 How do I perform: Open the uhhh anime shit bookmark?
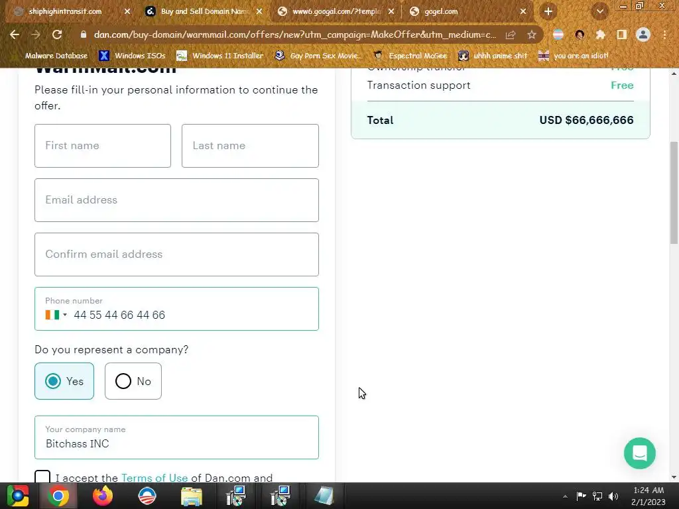click(x=493, y=56)
